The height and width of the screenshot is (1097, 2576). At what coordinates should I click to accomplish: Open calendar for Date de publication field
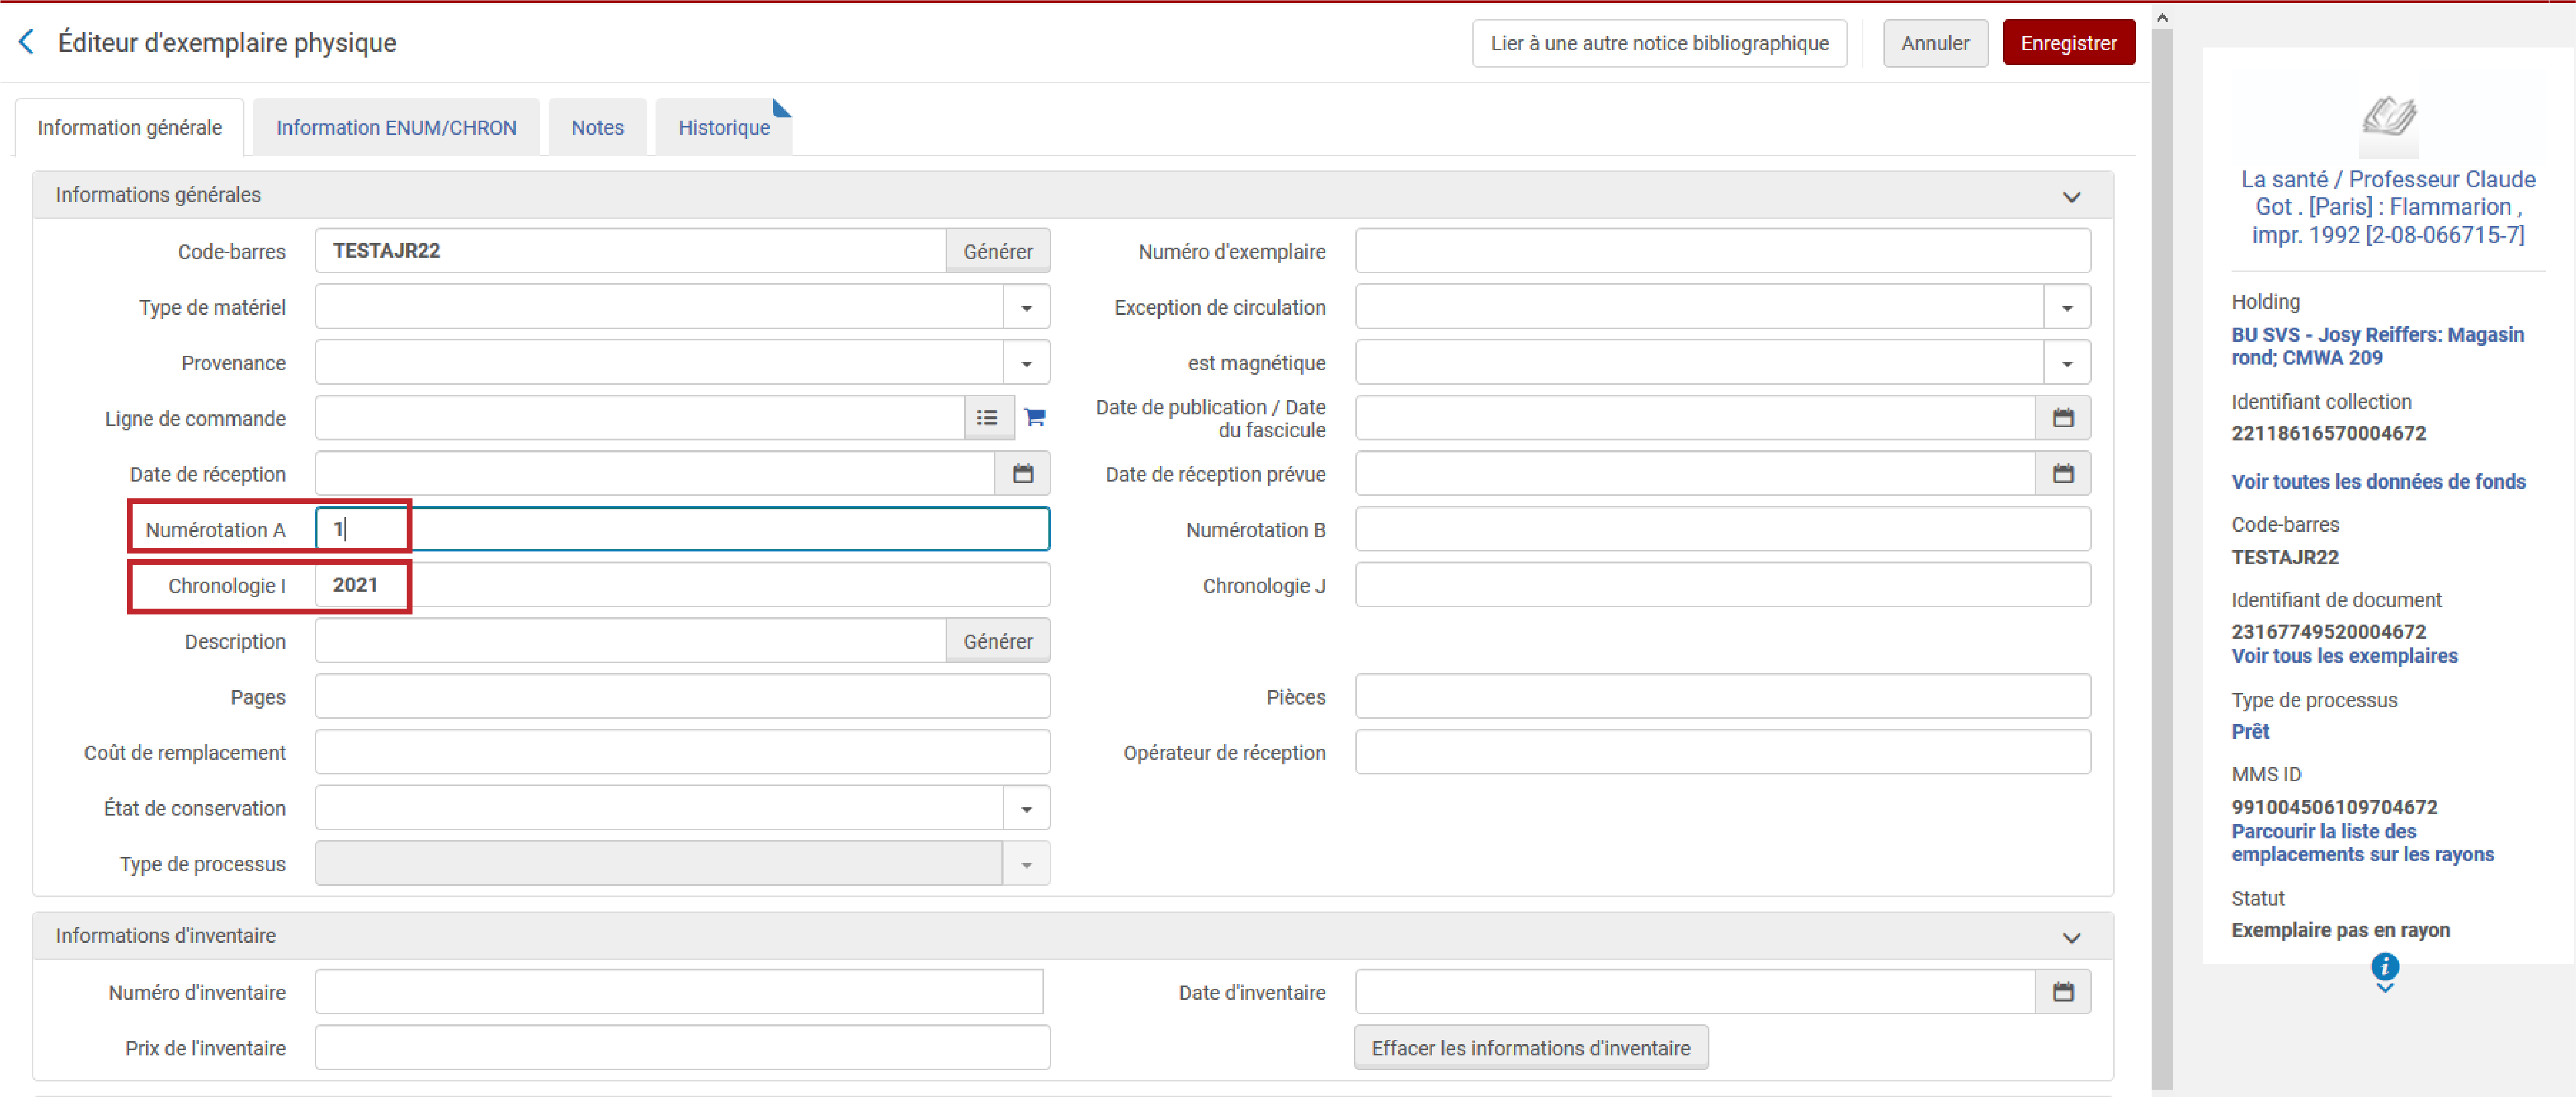[x=2062, y=418]
